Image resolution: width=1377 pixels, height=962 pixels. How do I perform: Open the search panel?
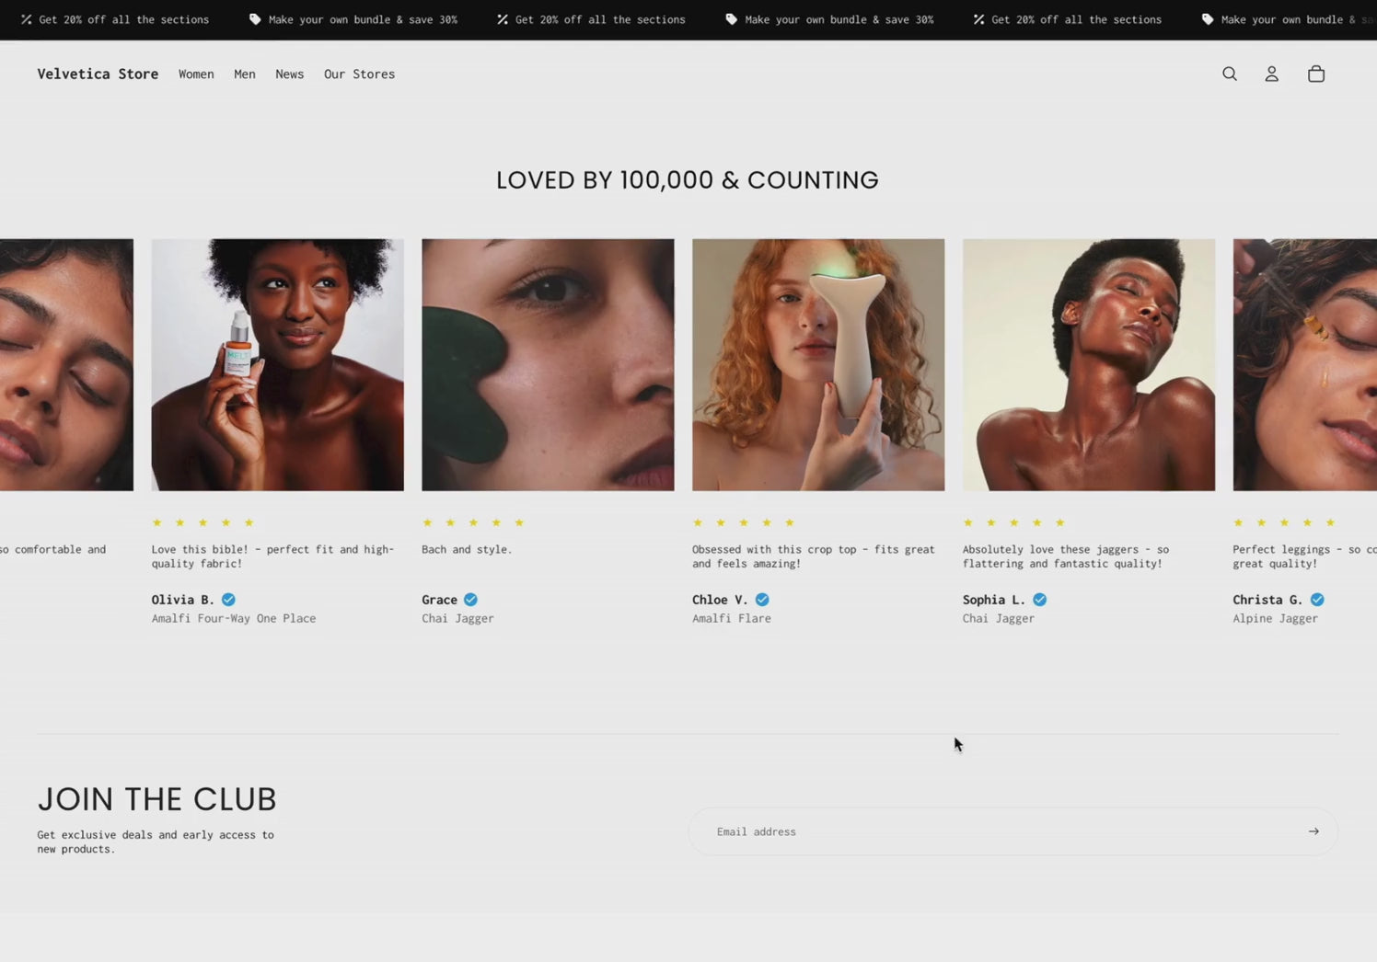(x=1230, y=74)
